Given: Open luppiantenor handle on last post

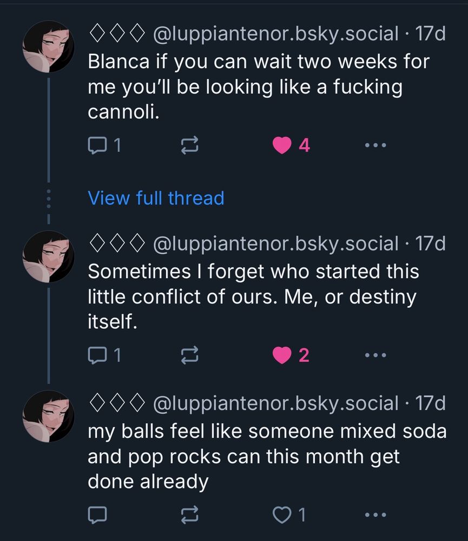Looking at the screenshot, I should (276, 403).
